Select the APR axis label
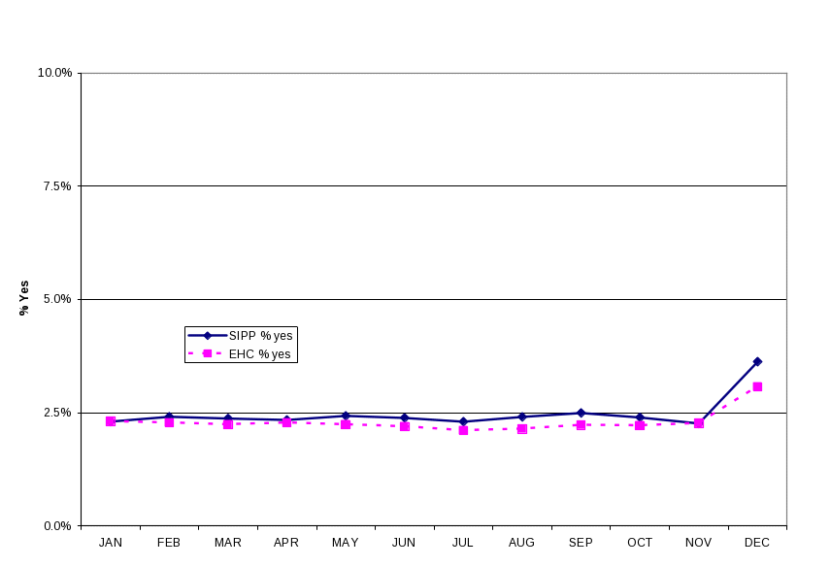Viewport: 831px width, 567px height. pos(286,543)
